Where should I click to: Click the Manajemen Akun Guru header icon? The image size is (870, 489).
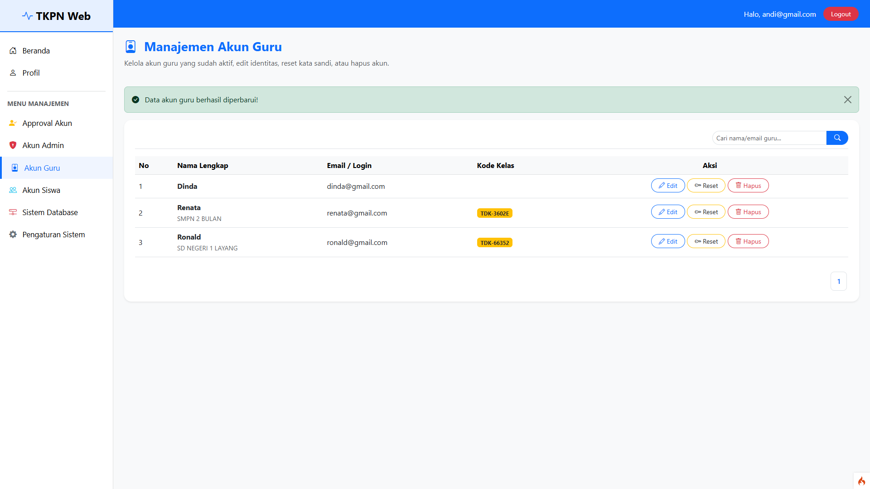click(x=130, y=47)
